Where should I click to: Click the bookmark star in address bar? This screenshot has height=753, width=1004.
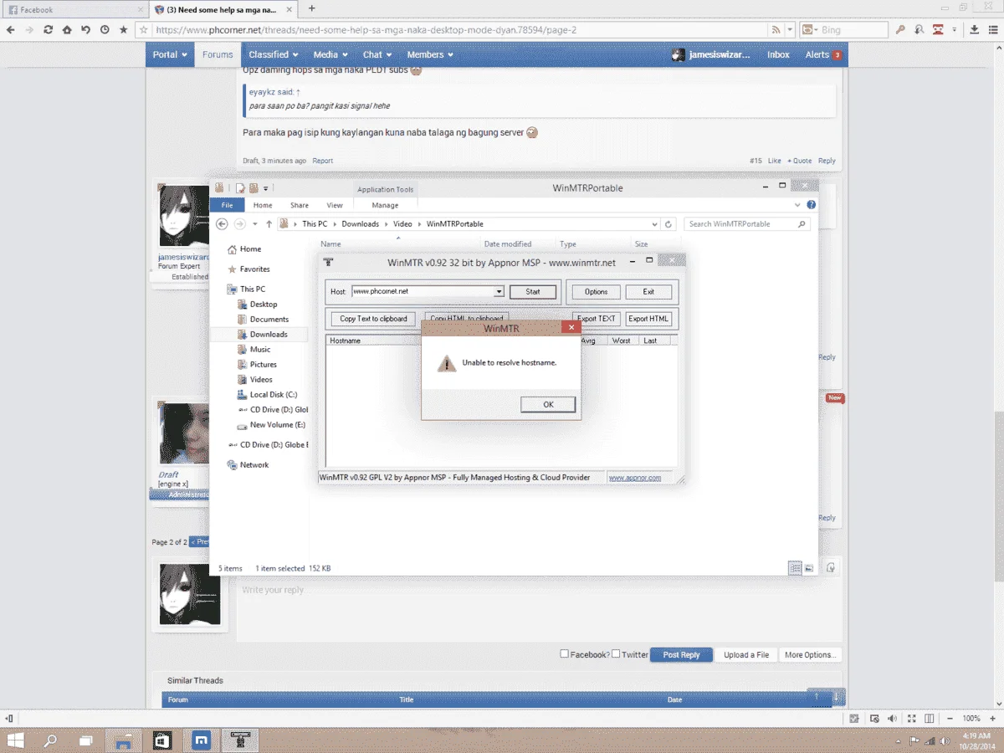click(x=144, y=29)
